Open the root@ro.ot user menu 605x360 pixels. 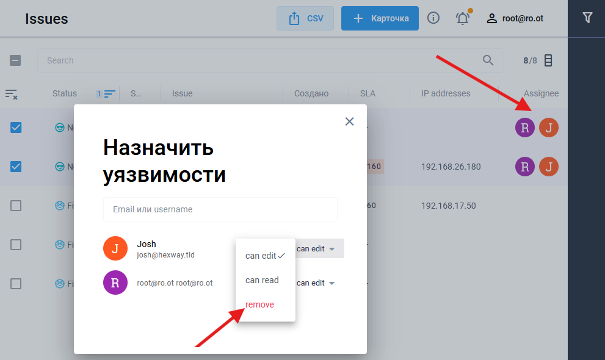(x=515, y=18)
